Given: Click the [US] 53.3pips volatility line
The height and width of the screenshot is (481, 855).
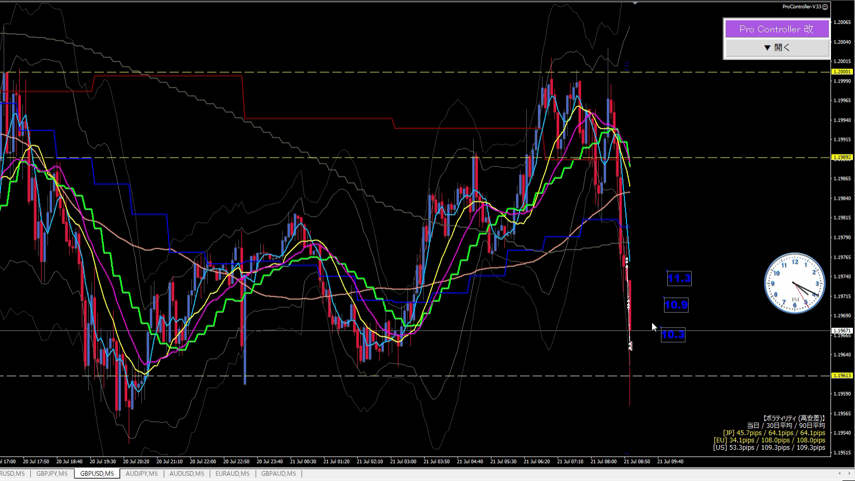Looking at the screenshot, I should coord(769,448).
